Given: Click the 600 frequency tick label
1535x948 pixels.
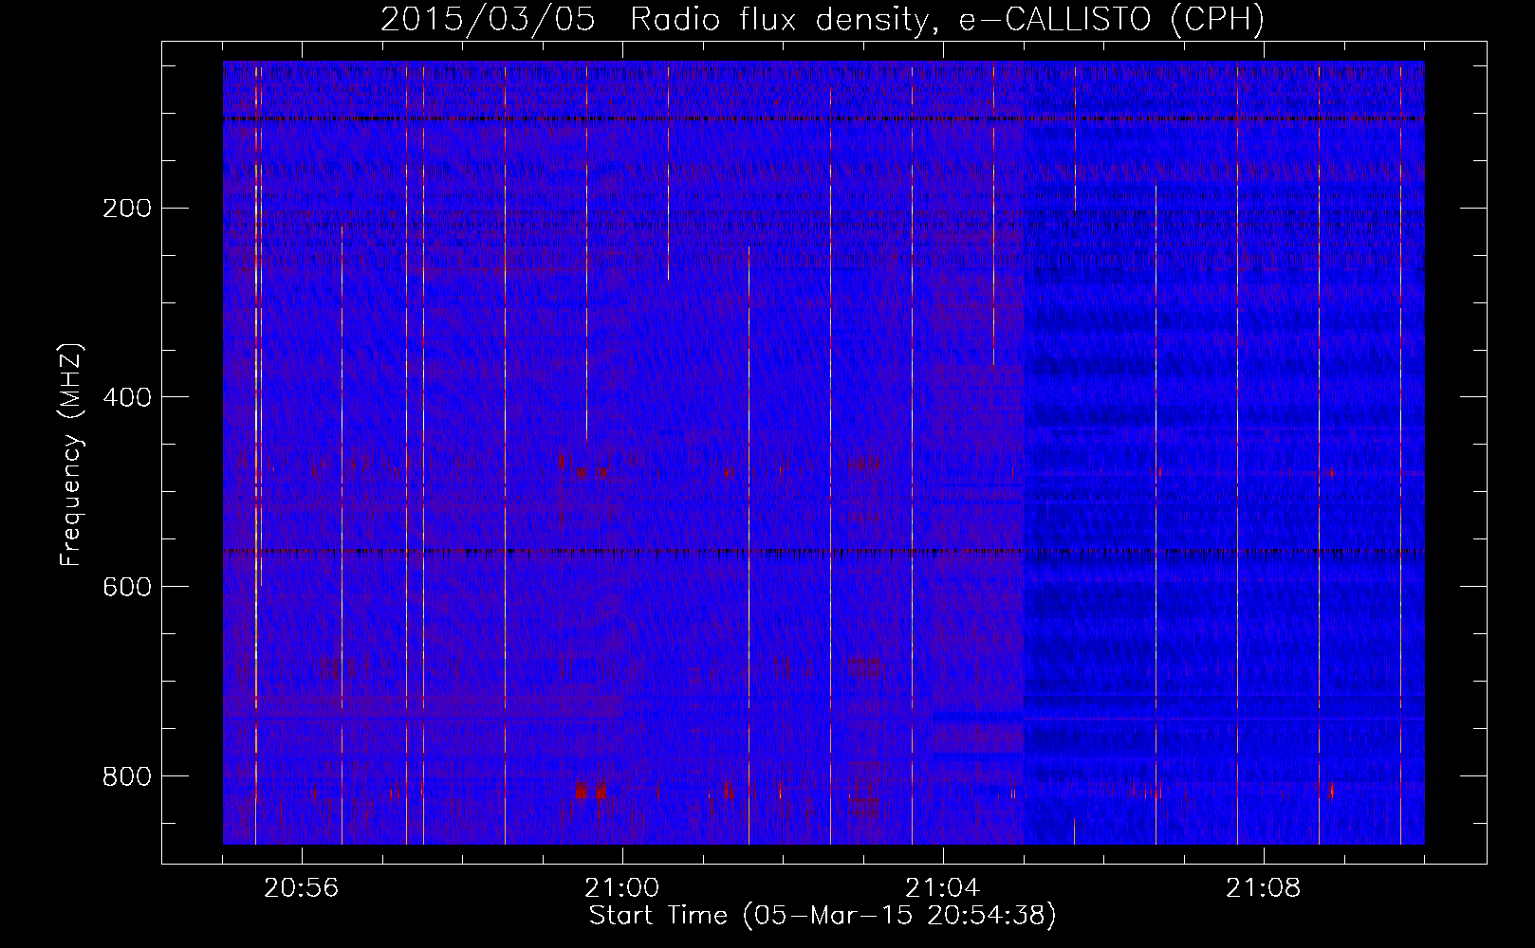Looking at the screenshot, I should click(127, 587).
